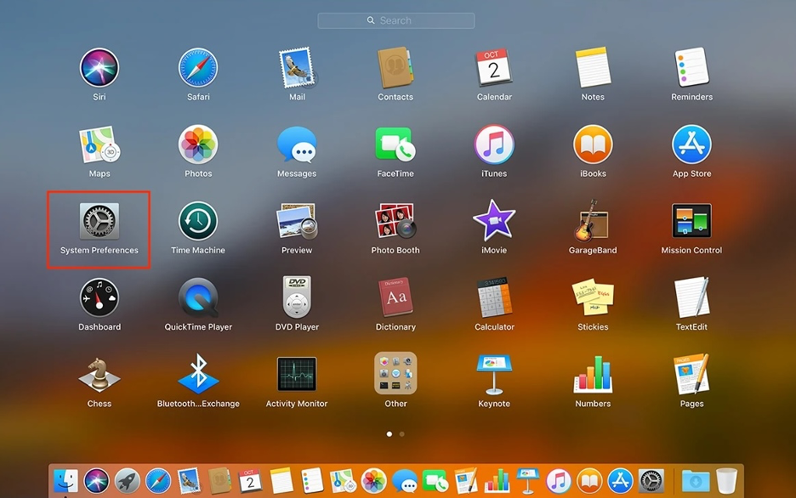Open Maps from the Launchpad grid

(x=99, y=144)
